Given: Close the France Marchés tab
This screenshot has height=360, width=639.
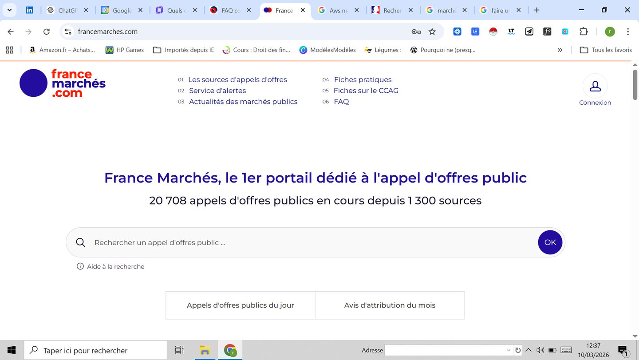Looking at the screenshot, I should [303, 10].
